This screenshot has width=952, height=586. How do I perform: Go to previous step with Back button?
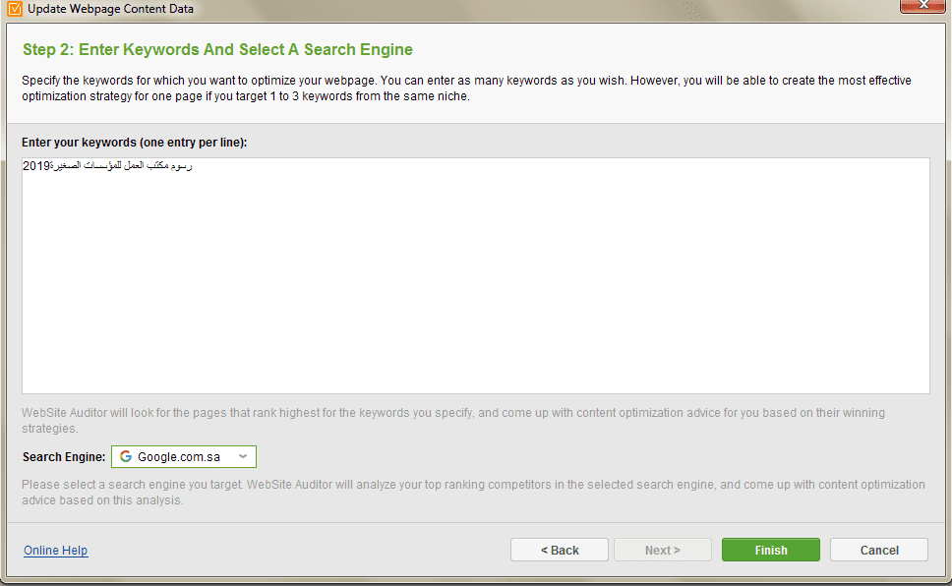560,550
